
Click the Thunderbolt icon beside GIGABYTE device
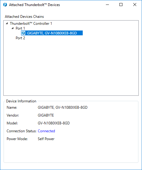tap(23, 33)
